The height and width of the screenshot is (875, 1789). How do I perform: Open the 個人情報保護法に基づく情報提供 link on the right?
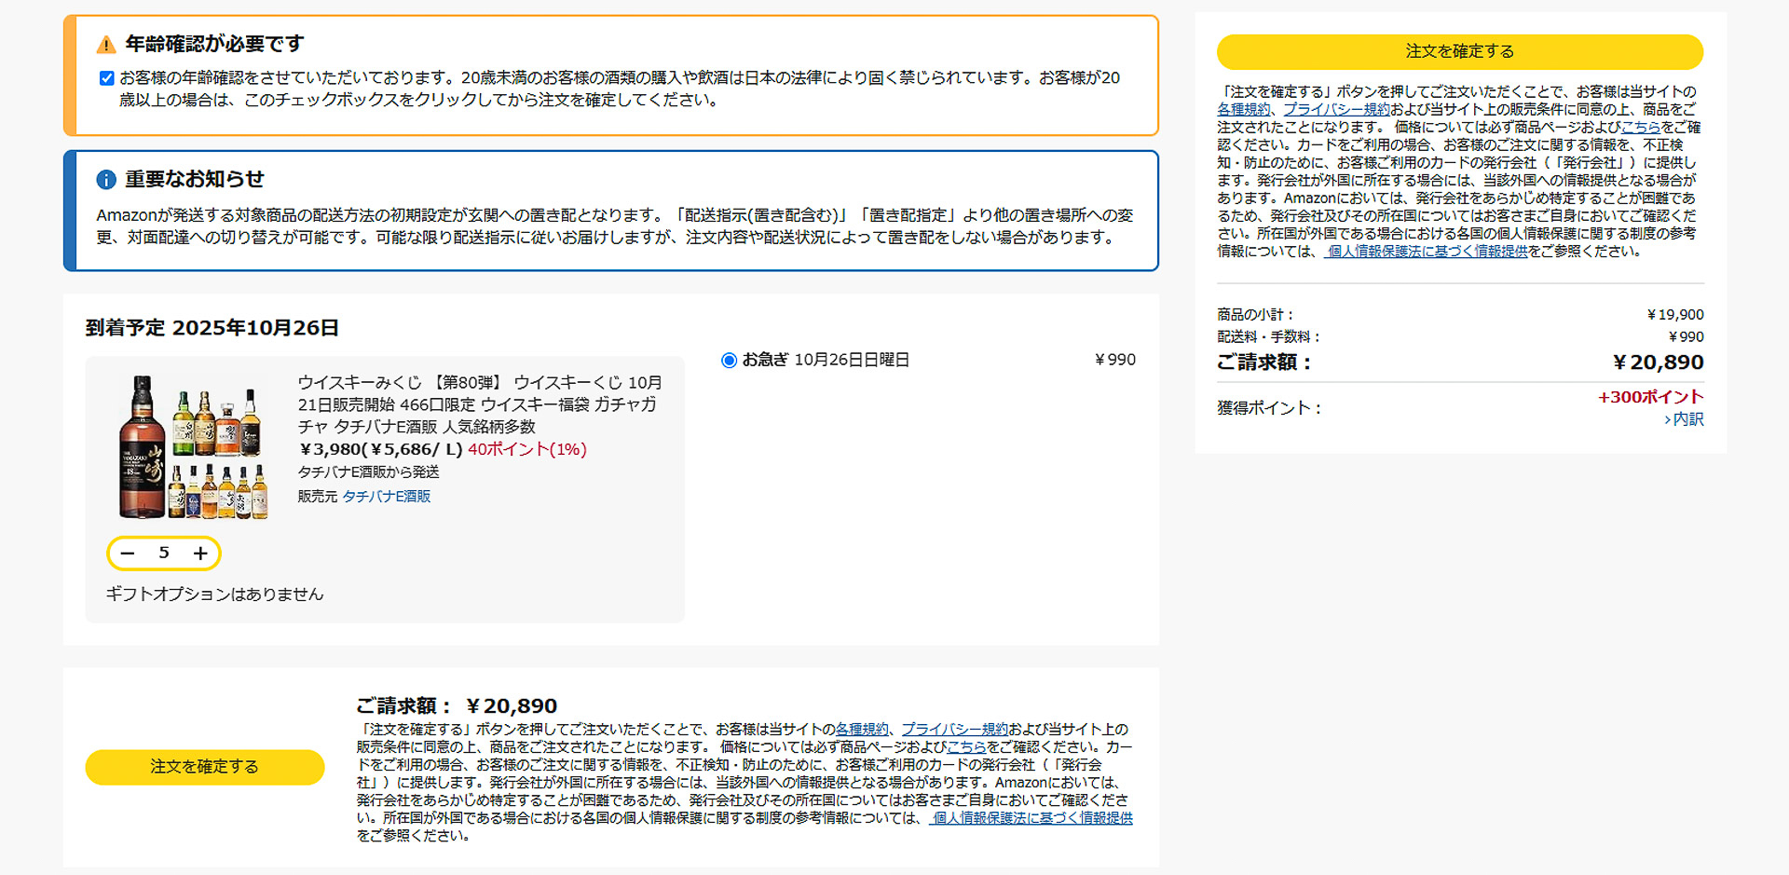click(x=1425, y=251)
